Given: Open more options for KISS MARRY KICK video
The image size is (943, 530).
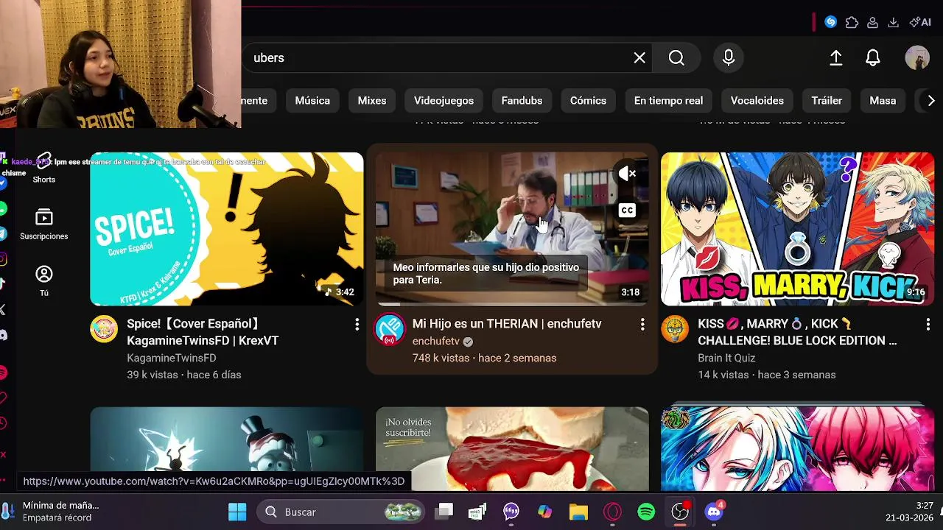Looking at the screenshot, I should (928, 325).
